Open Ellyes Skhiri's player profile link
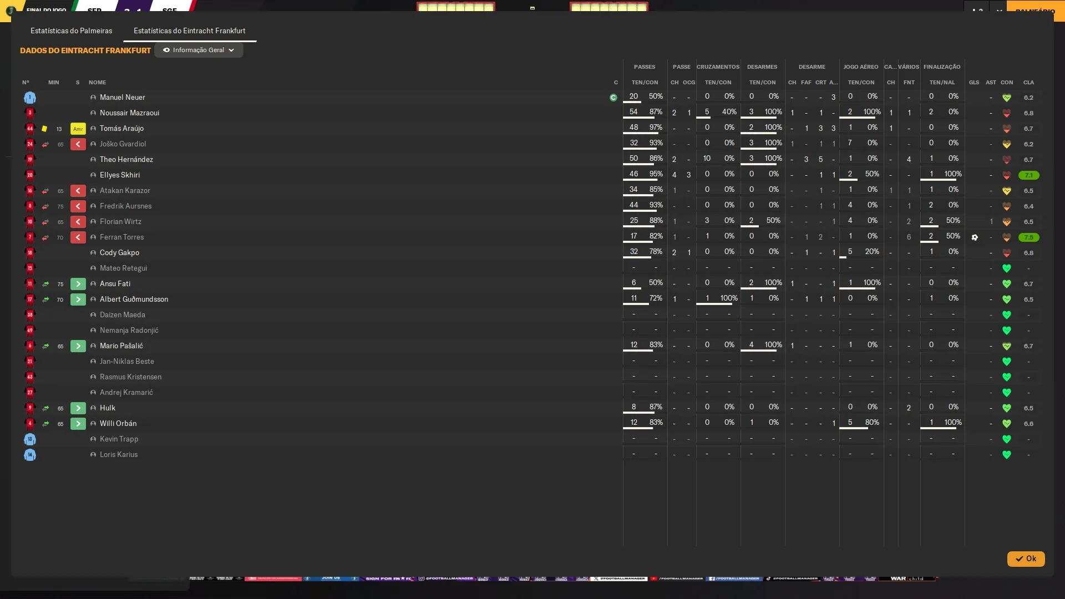 119,175
